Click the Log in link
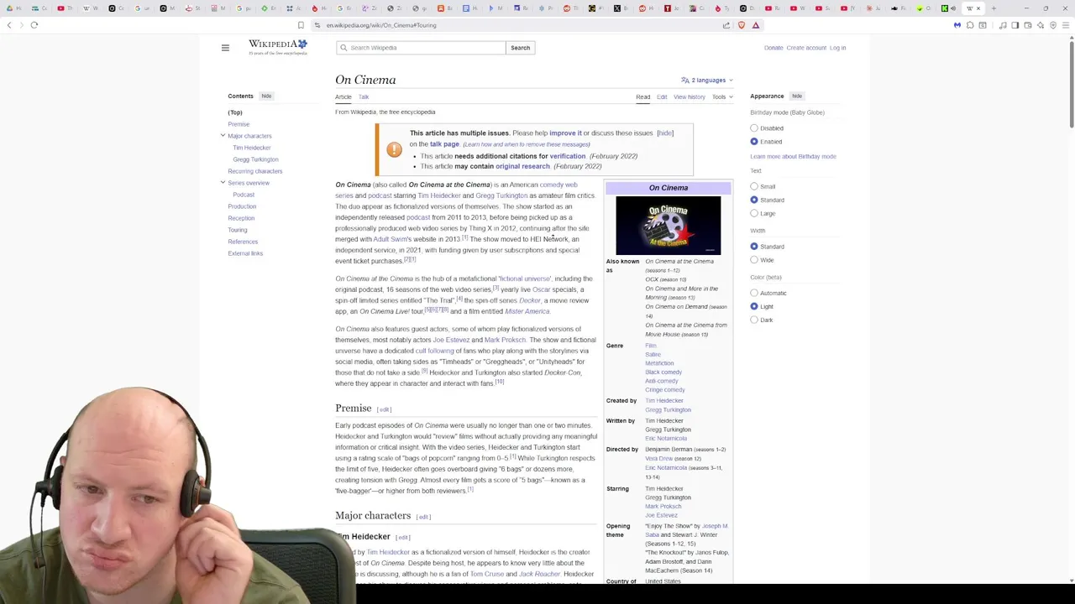The width and height of the screenshot is (1075, 604). click(837, 48)
